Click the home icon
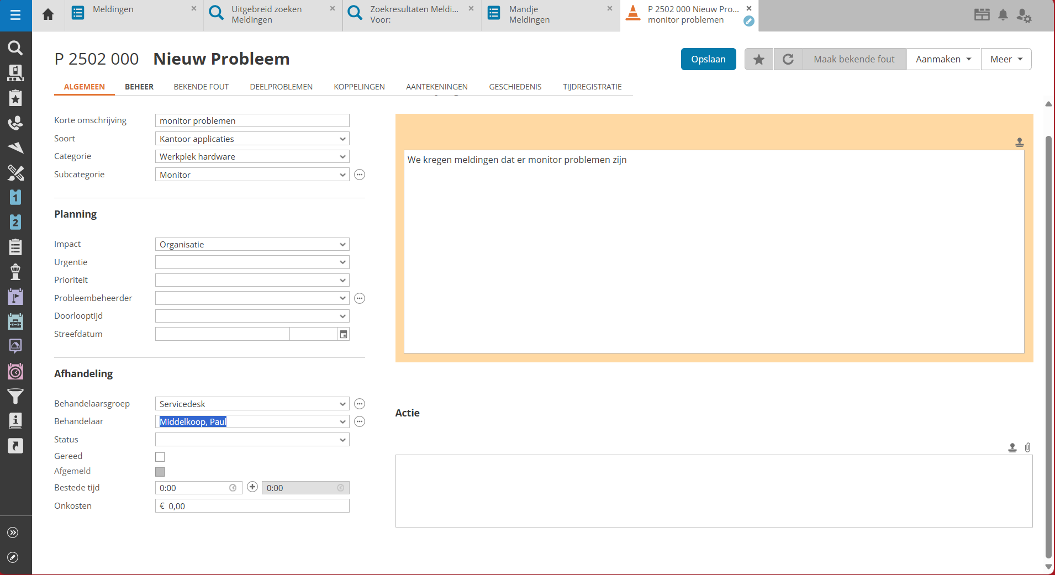This screenshot has height=575, width=1055. click(x=48, y=15)
